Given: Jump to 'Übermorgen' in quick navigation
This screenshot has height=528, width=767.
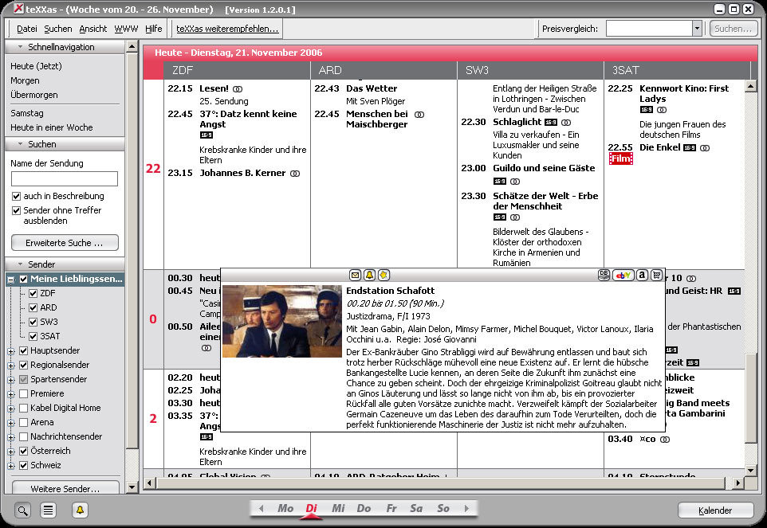Looking at the screenshot, I should pyautogui.click(x=34, y=95).
